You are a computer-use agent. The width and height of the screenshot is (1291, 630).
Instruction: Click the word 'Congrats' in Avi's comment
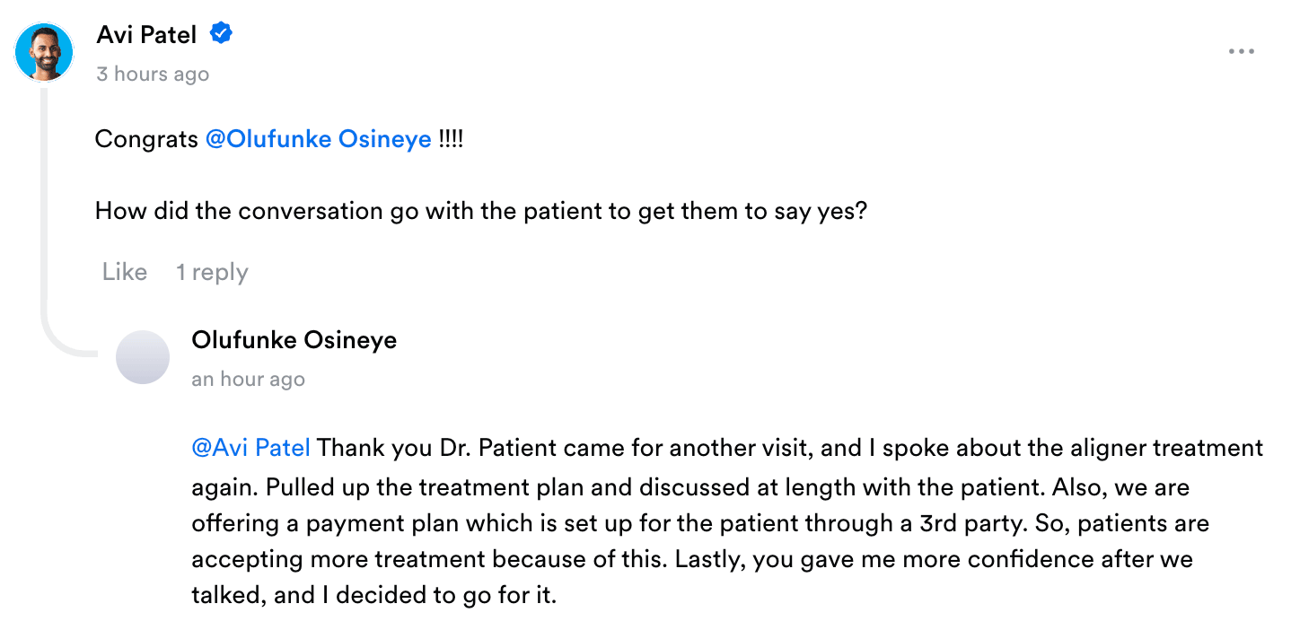coord(146,140)
